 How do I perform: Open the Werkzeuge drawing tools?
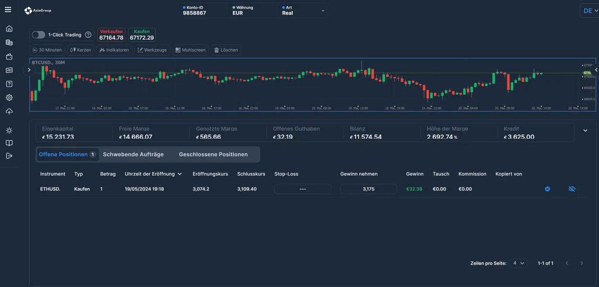(151, 50)
